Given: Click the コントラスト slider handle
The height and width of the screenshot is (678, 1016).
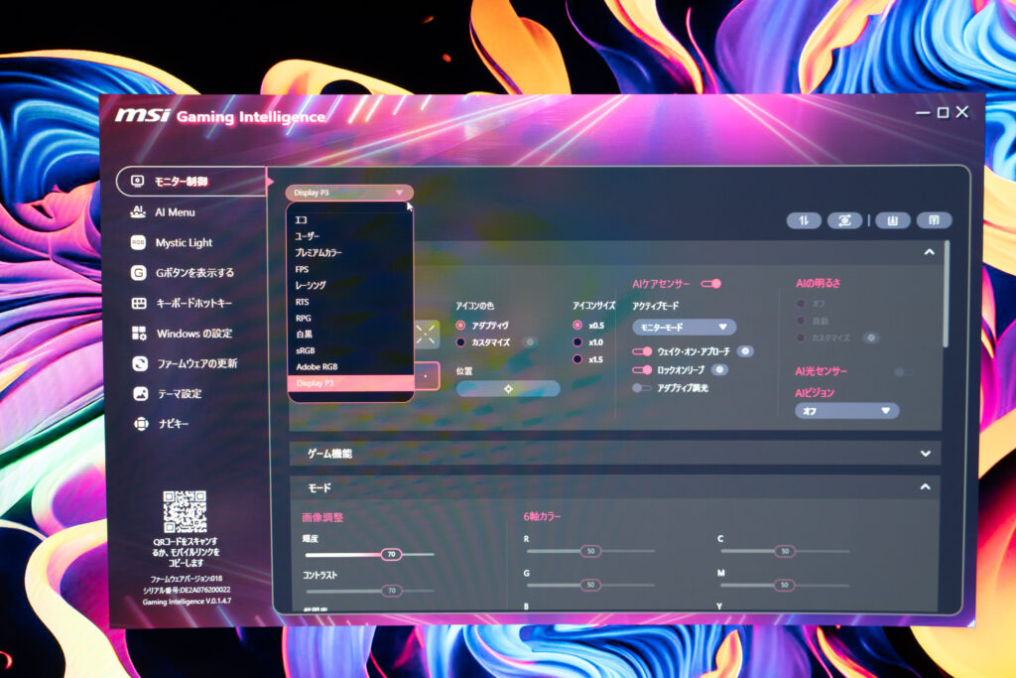Looking at the screenshot, I should (391, 591).
